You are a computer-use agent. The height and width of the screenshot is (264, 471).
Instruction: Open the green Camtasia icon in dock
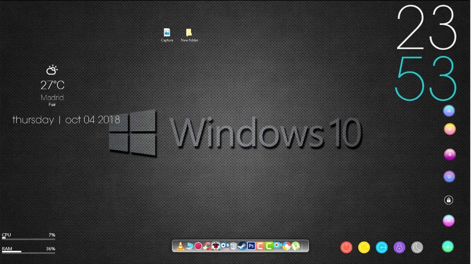269,246
